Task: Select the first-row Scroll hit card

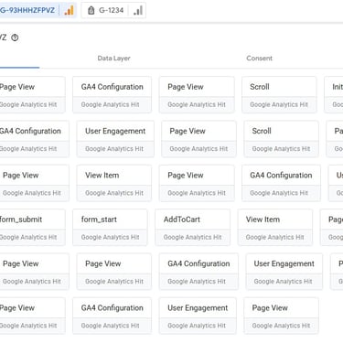Action: pyautogui.click(x=279, y=95)
